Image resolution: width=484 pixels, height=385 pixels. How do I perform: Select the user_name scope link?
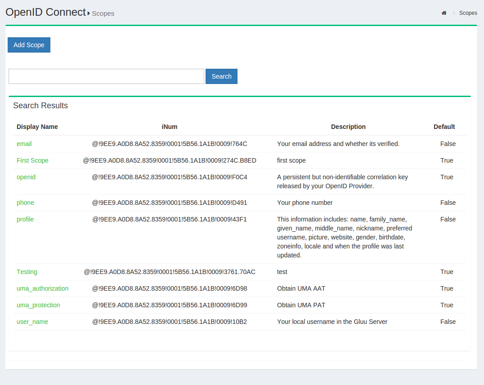pos(32,322)
